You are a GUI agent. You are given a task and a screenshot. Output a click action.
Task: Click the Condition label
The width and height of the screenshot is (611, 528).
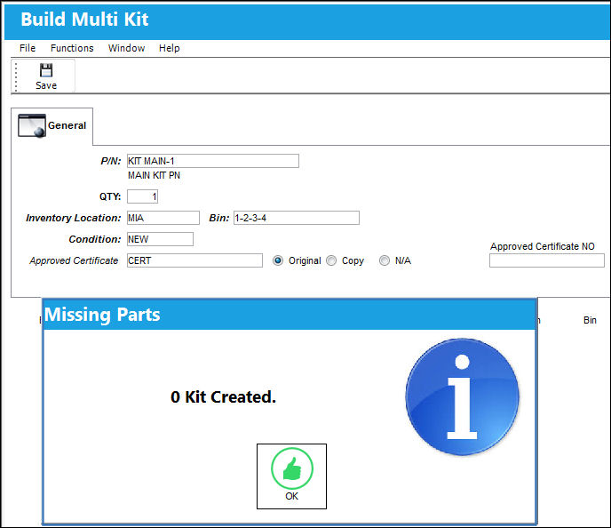click(x=95, y=239)
